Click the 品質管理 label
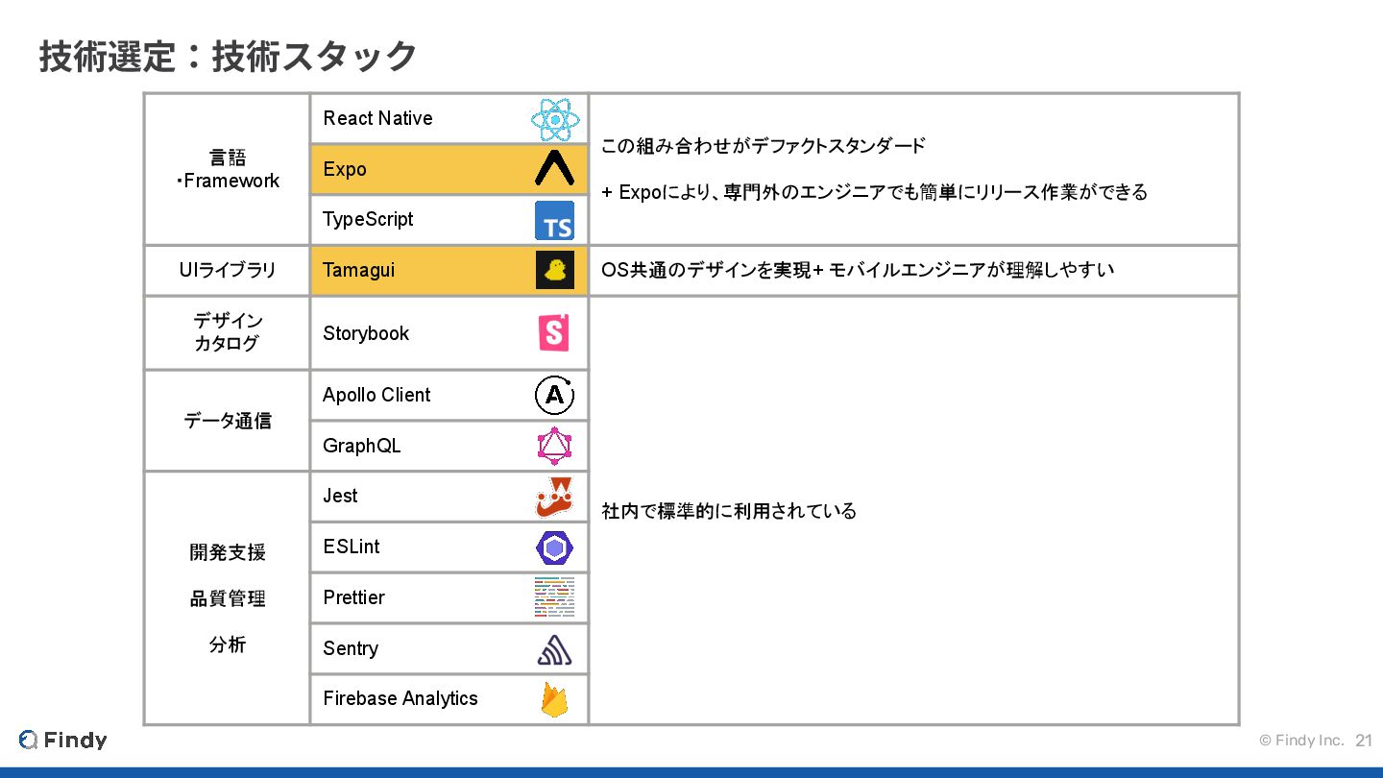 [x=228, y=598]
